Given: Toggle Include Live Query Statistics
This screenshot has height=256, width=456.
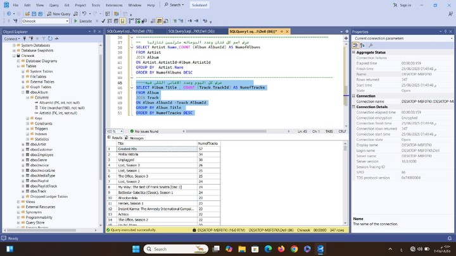Looking at the screenshot, I should pyautogui.click(x=137, y=21).
